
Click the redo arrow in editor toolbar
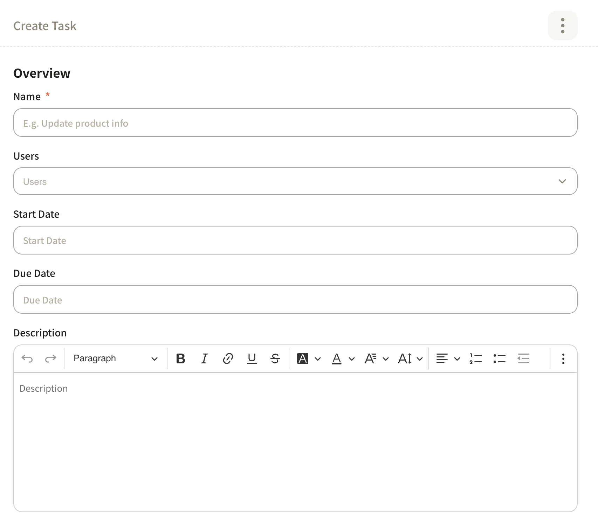[51, 358]
